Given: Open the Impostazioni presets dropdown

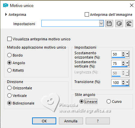Looking at the screenshot, I should 101,23.
